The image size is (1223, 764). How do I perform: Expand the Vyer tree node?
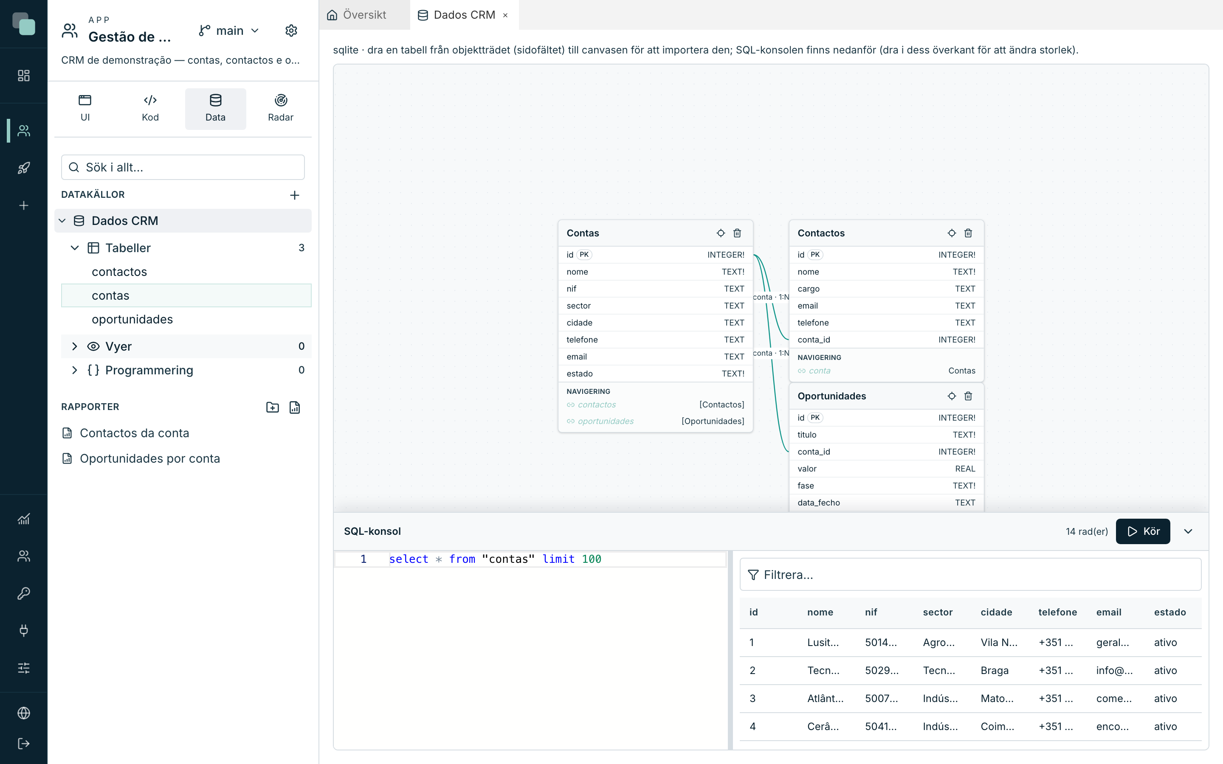point(75,346)
